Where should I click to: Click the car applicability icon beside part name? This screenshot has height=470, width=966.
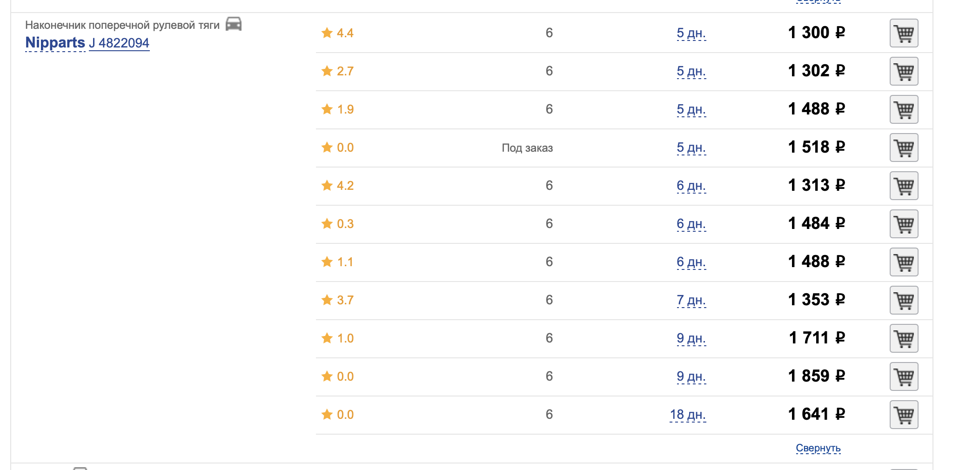(x=234, y=24)
